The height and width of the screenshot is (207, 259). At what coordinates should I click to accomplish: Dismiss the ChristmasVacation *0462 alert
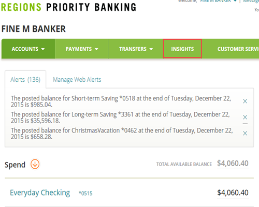[245, 133]
